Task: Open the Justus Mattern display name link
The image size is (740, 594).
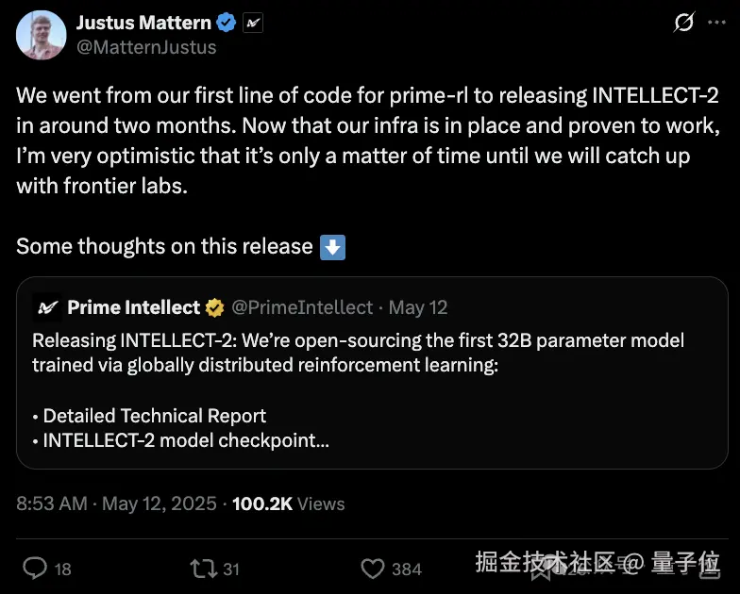Action: pos(143,23)
